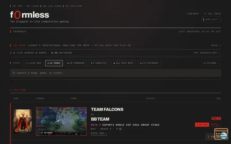Click the search magnifier icon
Viewport: 231px width, 144px height.
[14, 73]
